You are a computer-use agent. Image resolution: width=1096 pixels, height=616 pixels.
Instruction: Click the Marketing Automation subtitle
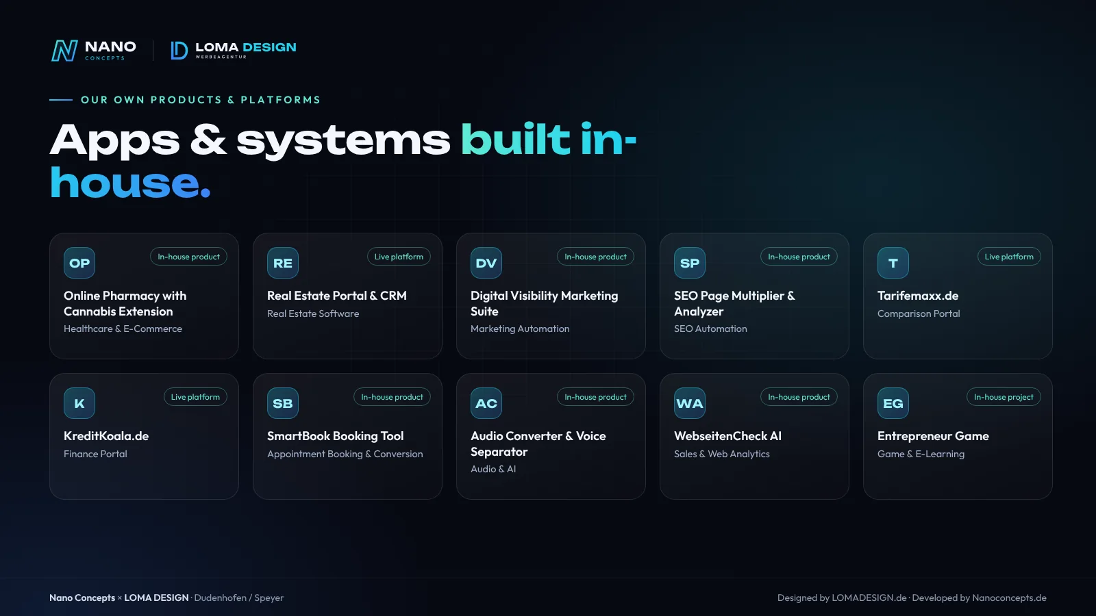pyautogui.click(x=520, y=329)
